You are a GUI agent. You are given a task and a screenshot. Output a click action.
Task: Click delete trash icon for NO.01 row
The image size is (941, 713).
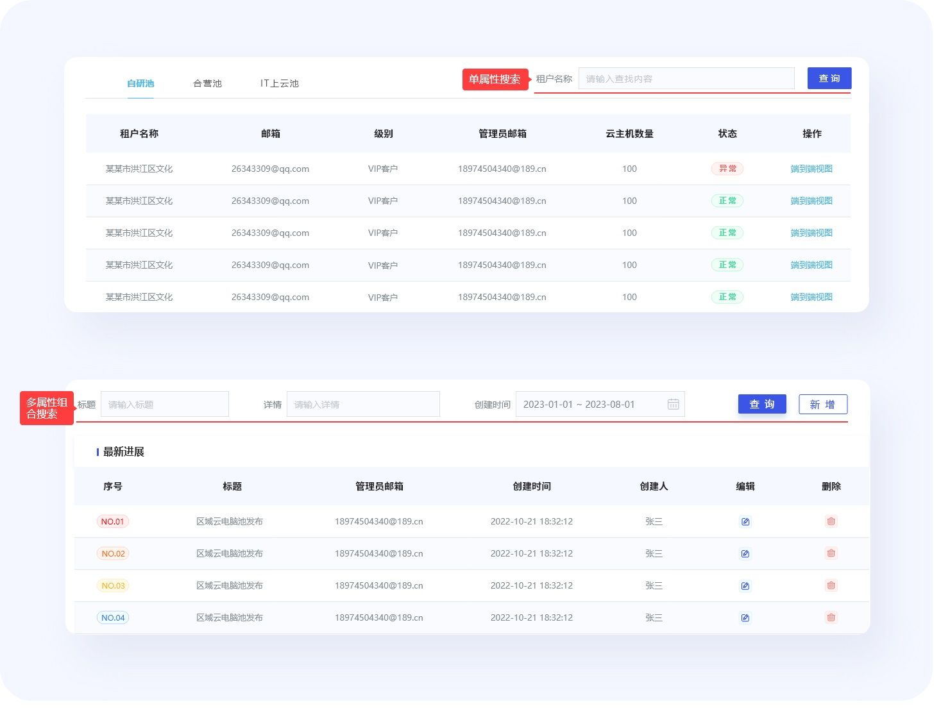pyautogui.click(x=831, y=521)
